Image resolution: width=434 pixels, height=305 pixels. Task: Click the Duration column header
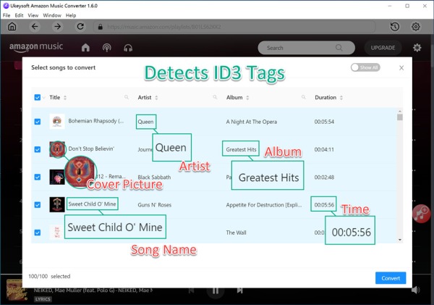pos(325,97)
